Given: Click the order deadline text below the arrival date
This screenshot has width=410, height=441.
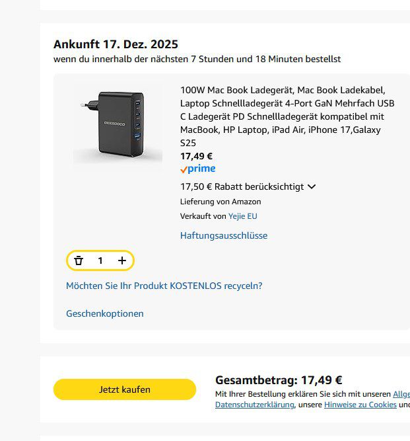Looking at the screenshot, I should click(x=197, y=60).
